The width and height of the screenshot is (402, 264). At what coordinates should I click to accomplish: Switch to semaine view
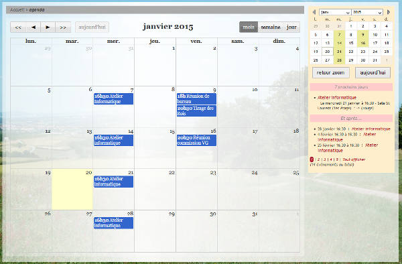(271, 27)
